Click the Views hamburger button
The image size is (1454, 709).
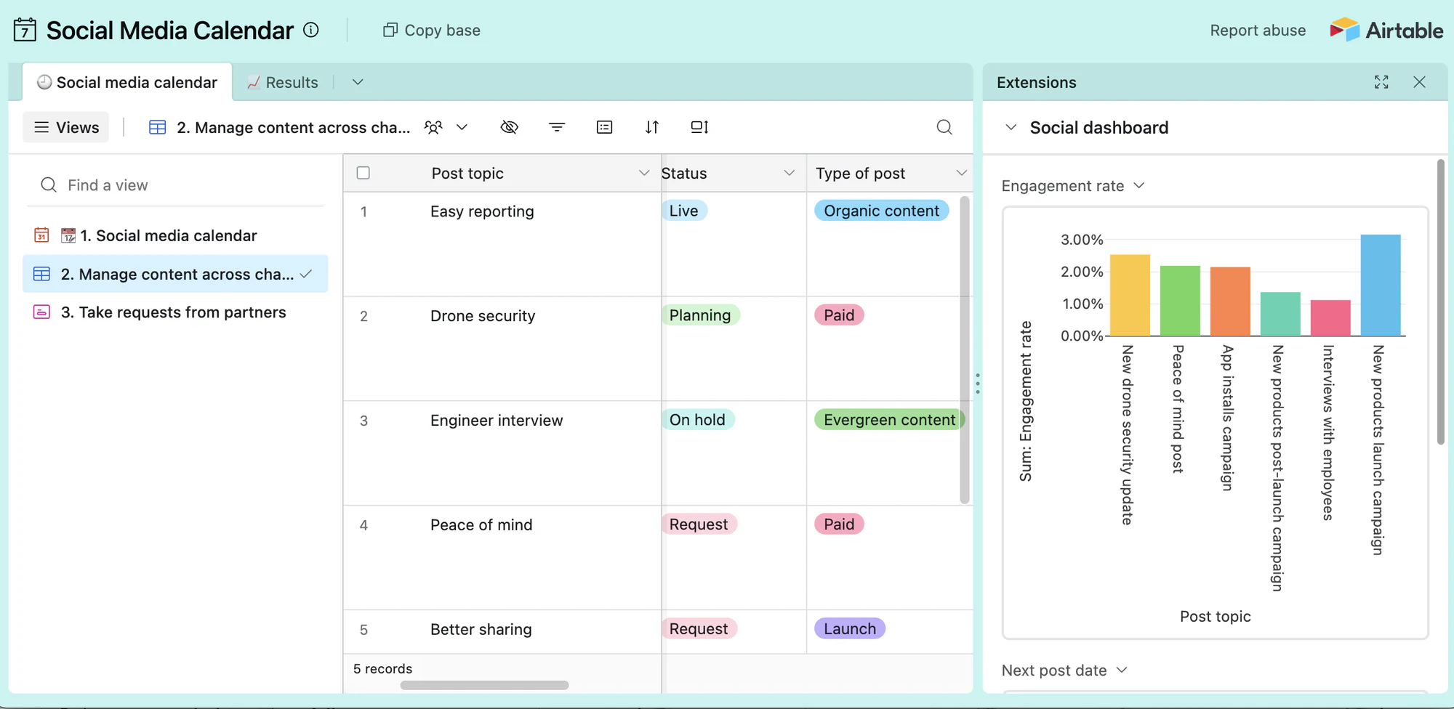click(x=66, y=127)
